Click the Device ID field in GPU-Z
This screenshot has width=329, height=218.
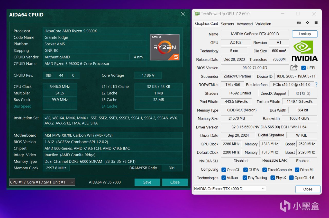coord(296,76)
